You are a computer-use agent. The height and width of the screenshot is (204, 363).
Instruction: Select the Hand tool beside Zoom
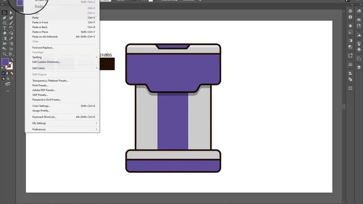point(11,54)
